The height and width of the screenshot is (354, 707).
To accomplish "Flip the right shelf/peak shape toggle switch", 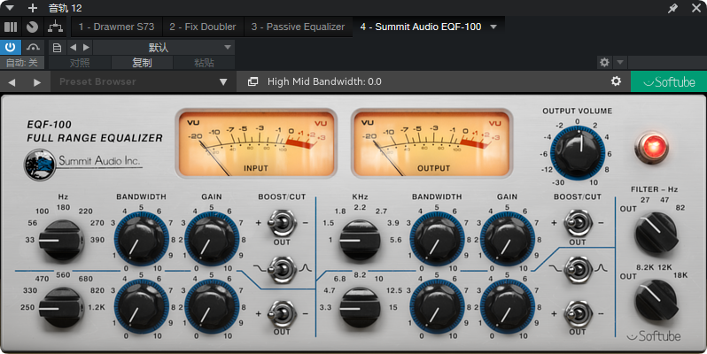I will click(578, 270).
